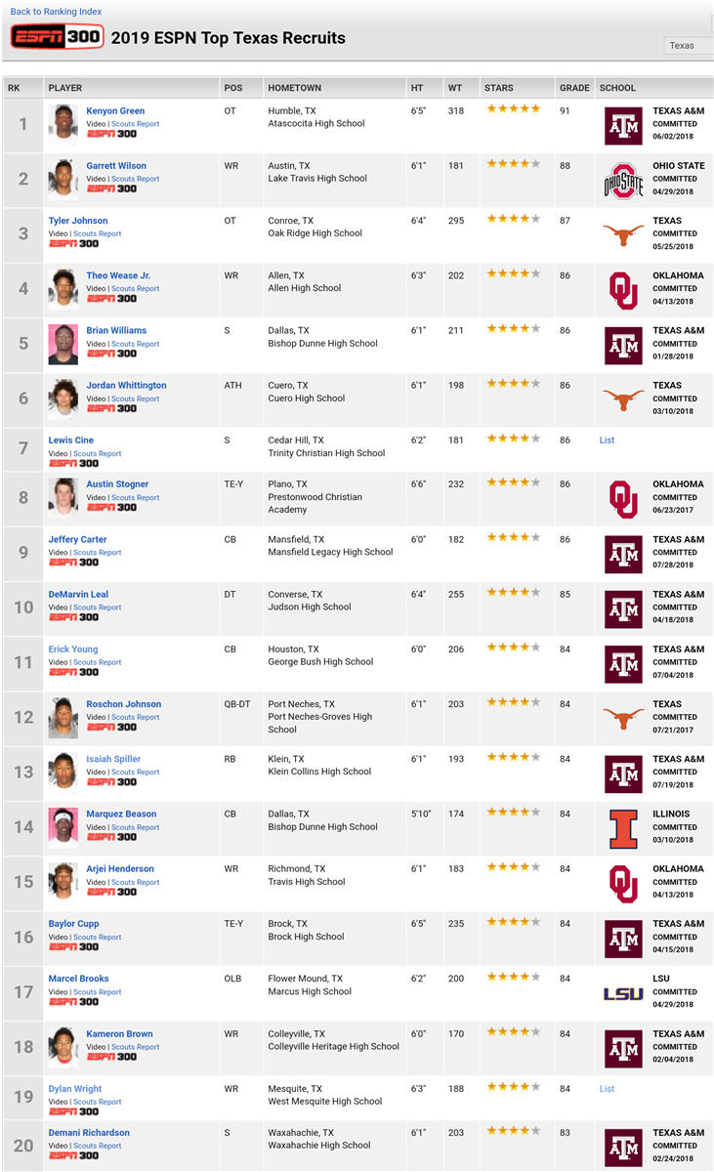The image size is (714, 1172).
Task: Open Scouts Report for Jordan Whittington
Action: [135, 398]
